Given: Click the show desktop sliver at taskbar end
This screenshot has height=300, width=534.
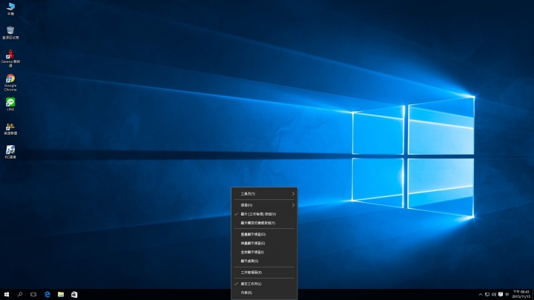Looking at the screenshot, I should (533, 295).
